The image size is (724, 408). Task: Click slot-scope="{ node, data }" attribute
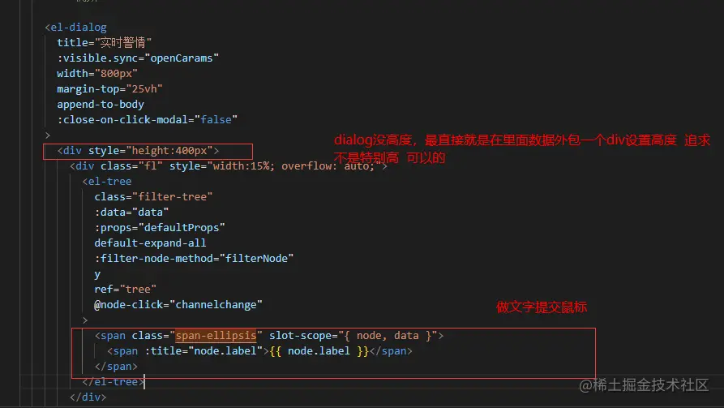pos(353,336)
